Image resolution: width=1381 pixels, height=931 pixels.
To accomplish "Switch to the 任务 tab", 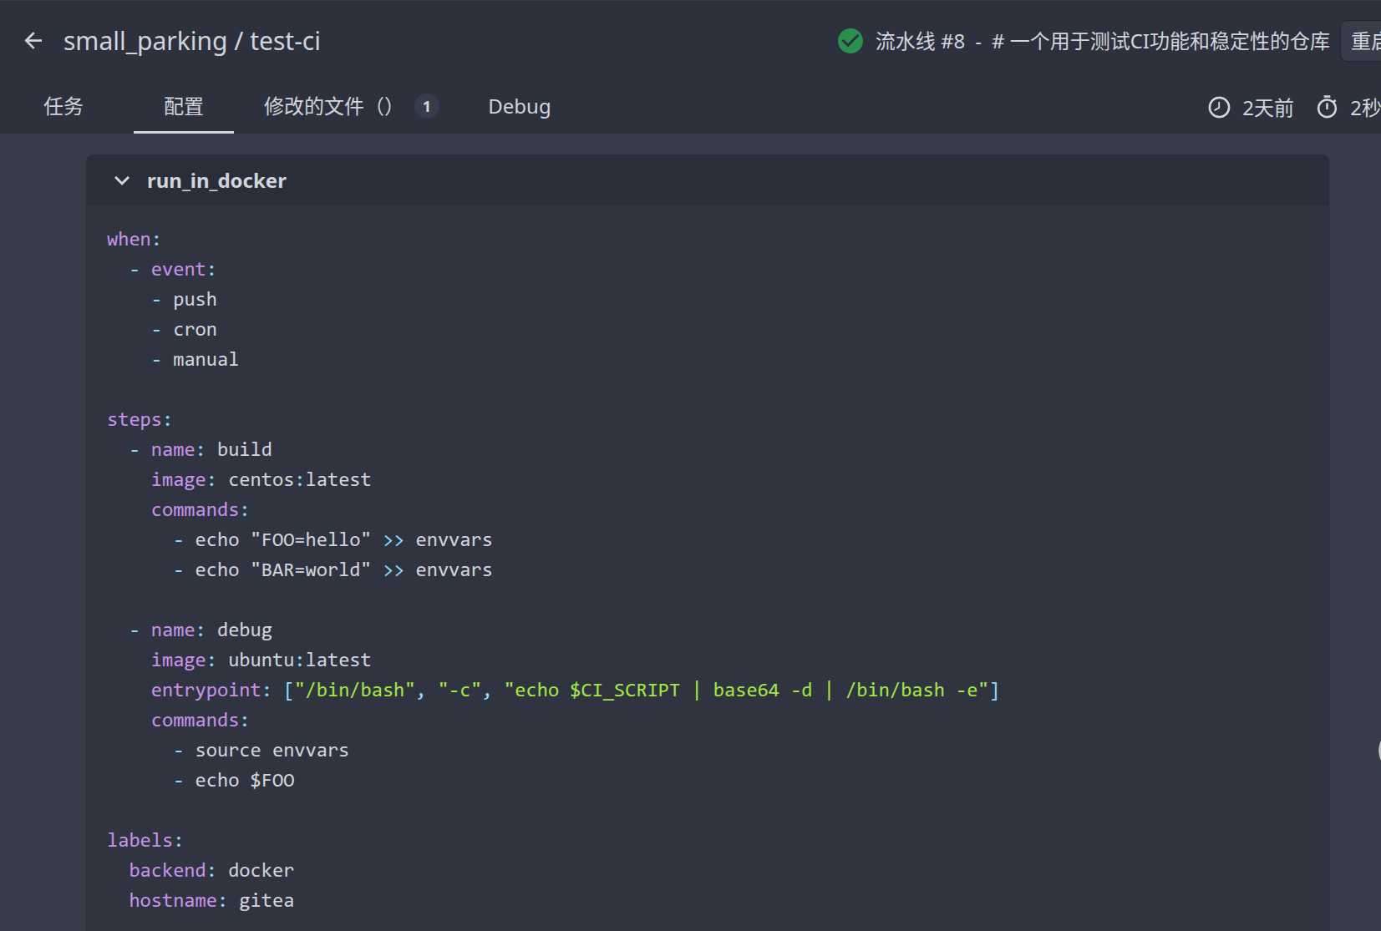I will tap(63, 106).
